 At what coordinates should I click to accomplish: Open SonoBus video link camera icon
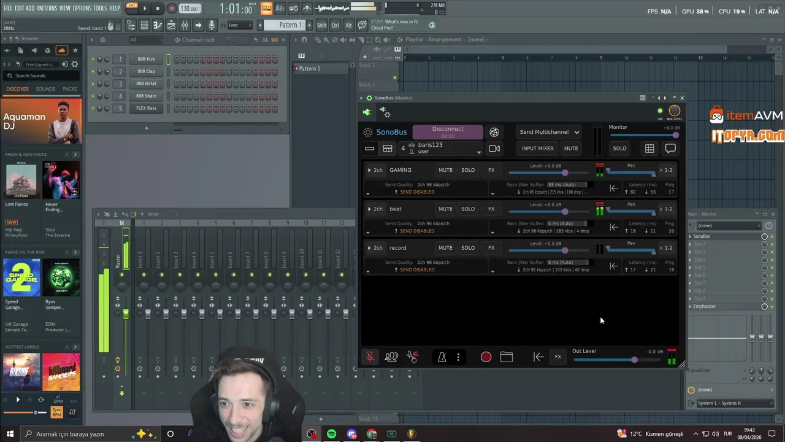pyautogui.click(x=494, y=149)
